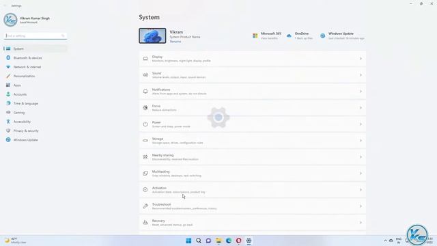Viewport: 437px width, 246px height.
Task: Click the Display monitor icon
Action: (145, 59)
